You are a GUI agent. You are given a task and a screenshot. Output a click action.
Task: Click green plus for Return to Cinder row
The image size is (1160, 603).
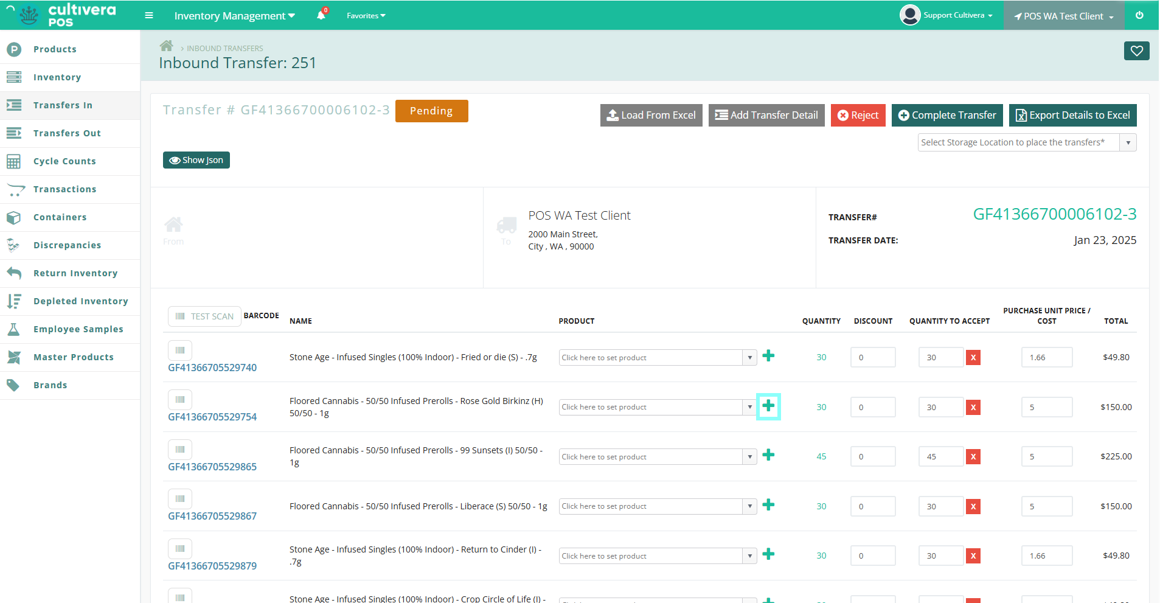tap(768, 554)
